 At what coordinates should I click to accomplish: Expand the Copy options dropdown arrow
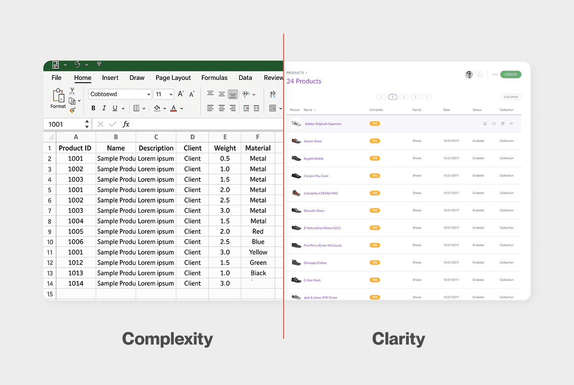[79, 101]
